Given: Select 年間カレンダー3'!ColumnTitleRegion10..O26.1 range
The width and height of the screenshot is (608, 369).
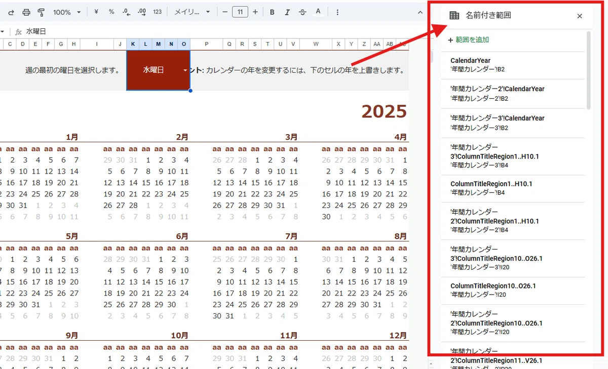Looking at the screenshot, I should tap(513, 259).
